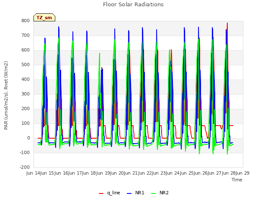Image resolution: width=268 pixels, height=201 pixels.
Task: Click the x-axis tick Jun 18
Action: point(90,173)
